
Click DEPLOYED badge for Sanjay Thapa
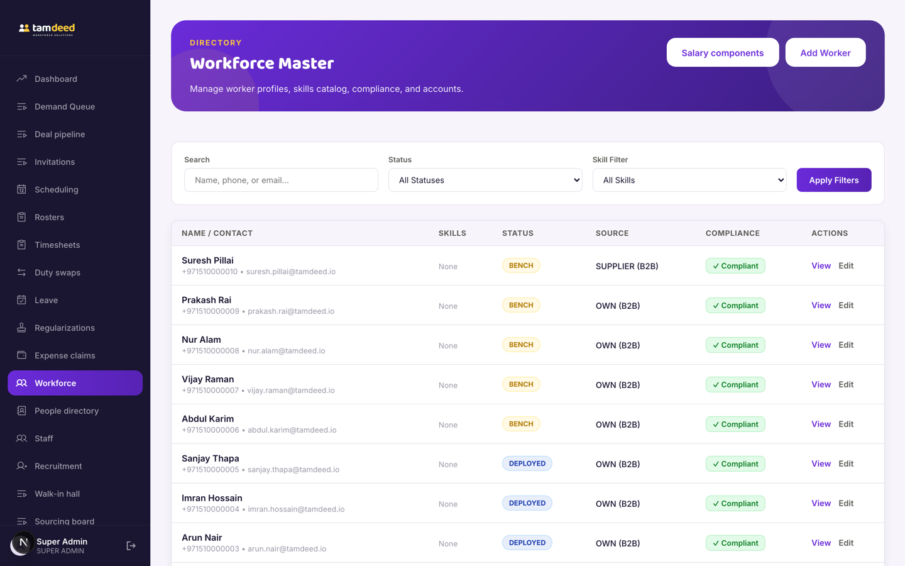tap(527, 463)
